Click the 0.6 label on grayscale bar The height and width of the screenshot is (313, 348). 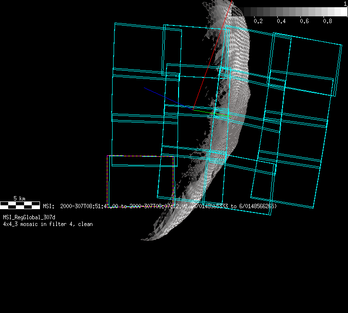(304, 21)
